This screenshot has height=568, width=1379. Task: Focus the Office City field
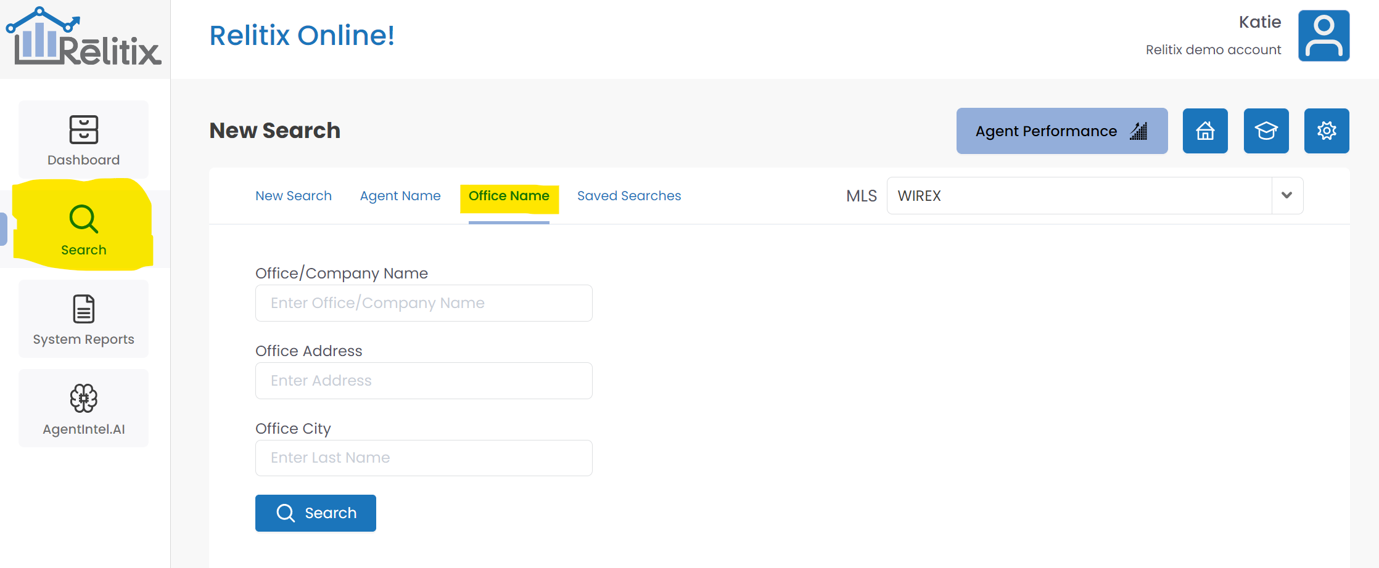click(424, 458)
